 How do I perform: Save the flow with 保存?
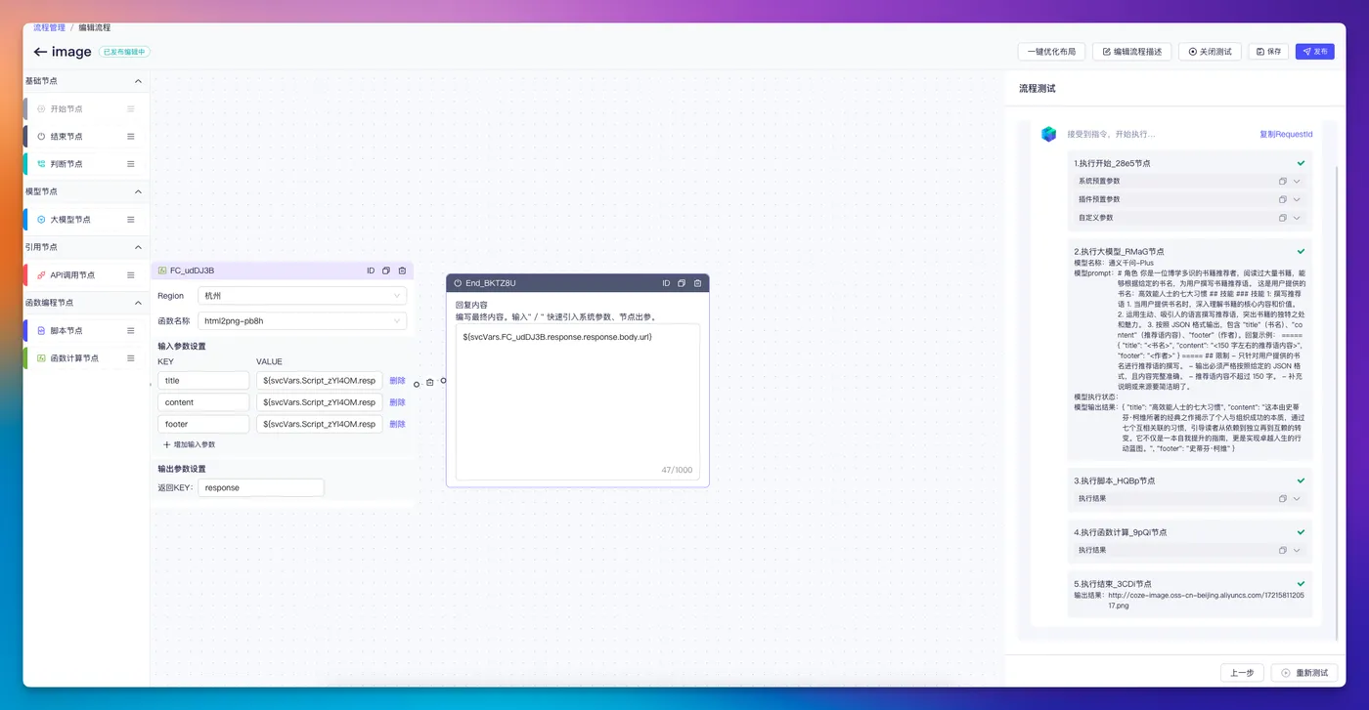coord(1268,52)
